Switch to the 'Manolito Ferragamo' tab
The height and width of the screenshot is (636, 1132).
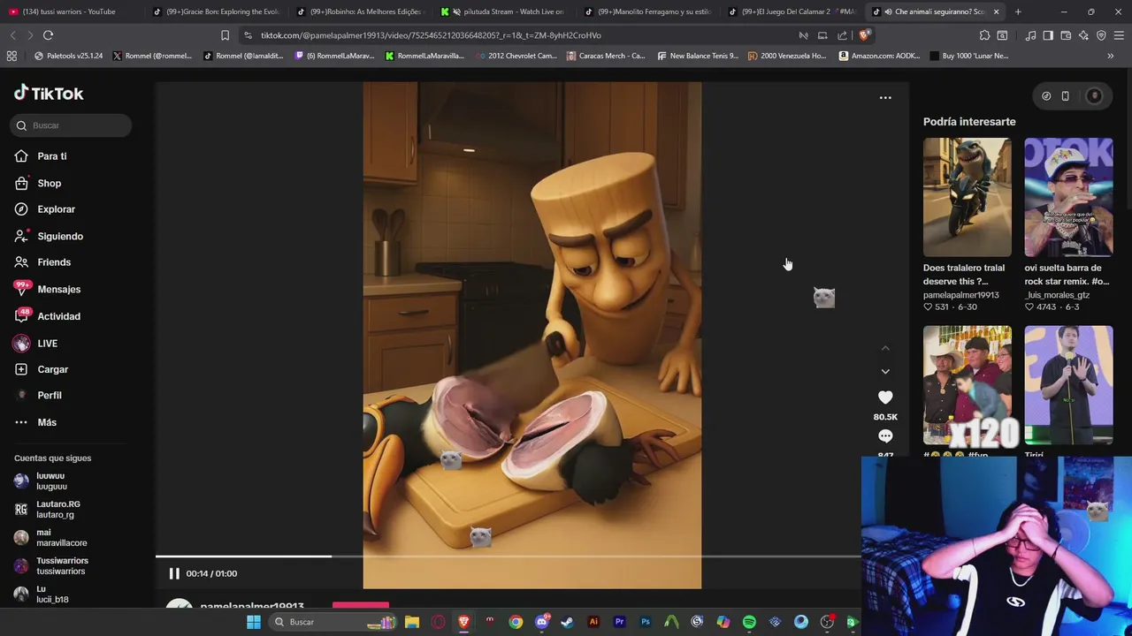(649, 11)
